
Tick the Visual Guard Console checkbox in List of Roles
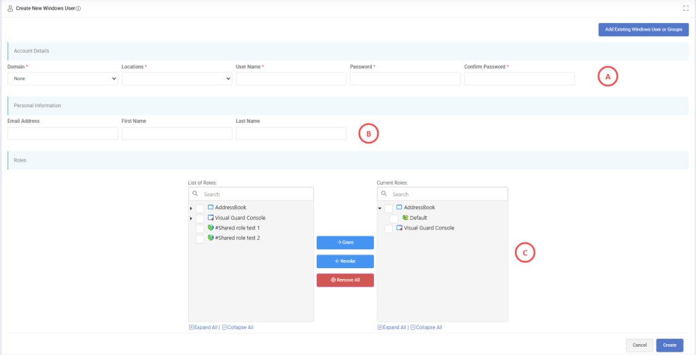tap(201, 219)
